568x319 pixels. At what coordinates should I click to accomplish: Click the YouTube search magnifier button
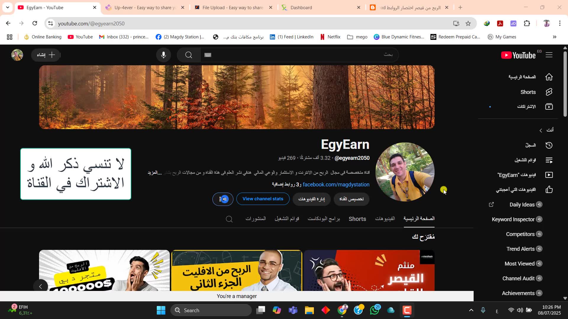189,55
